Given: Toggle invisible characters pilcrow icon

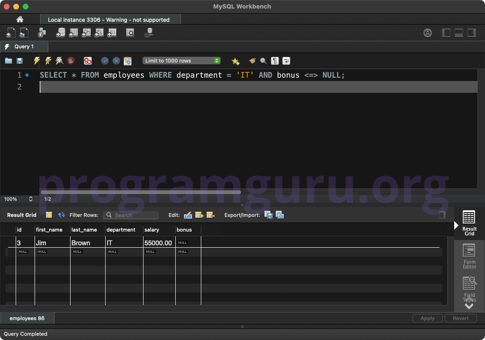Looking at the screenshot, I should (275, 61).
